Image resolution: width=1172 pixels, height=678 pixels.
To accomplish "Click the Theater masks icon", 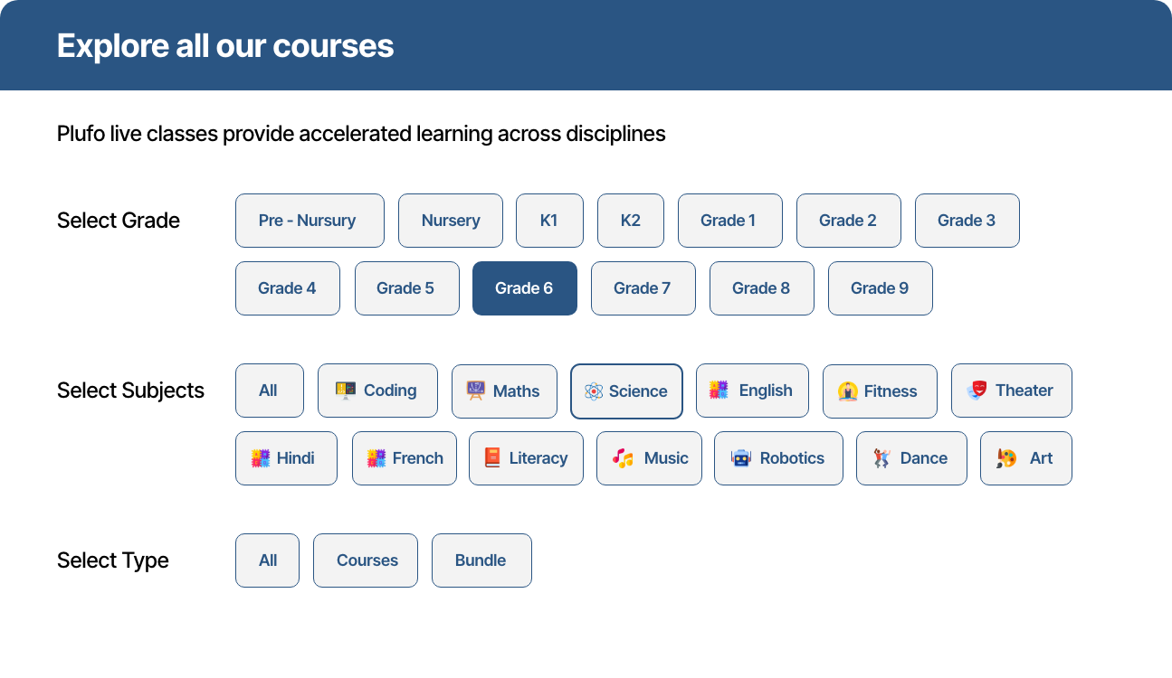I will click(x=977, y=391).
